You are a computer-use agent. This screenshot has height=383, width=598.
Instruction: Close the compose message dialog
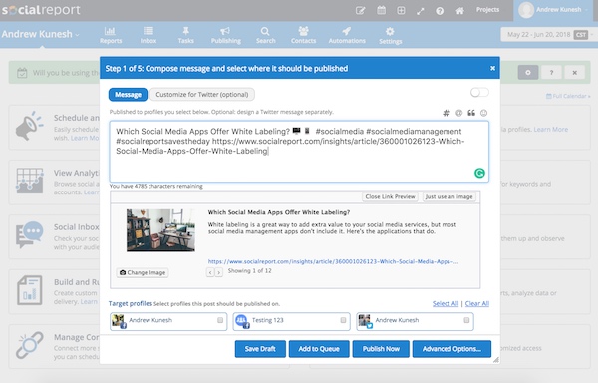click(492, 68)
